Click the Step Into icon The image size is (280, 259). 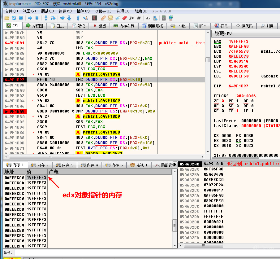[x=46, y=18]
